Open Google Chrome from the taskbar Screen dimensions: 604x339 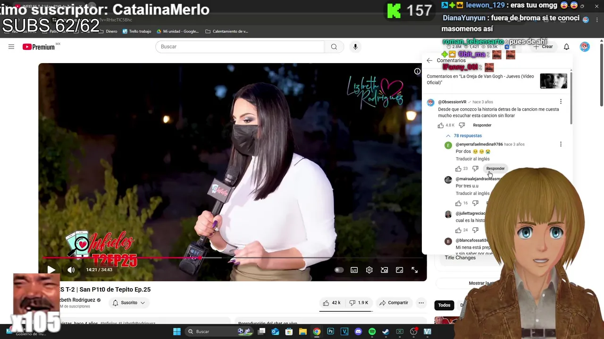tap(317, 331)
